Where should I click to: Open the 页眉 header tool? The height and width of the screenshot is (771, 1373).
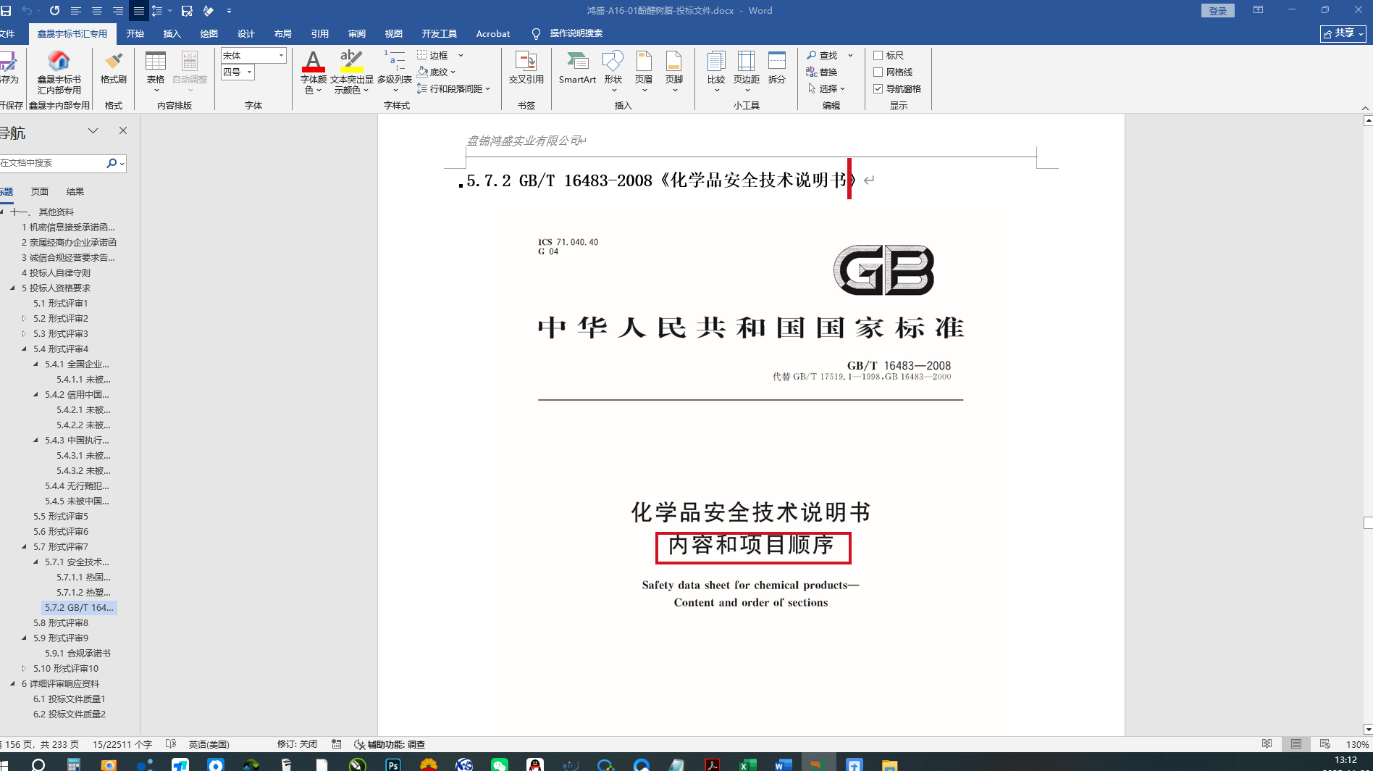644,71
